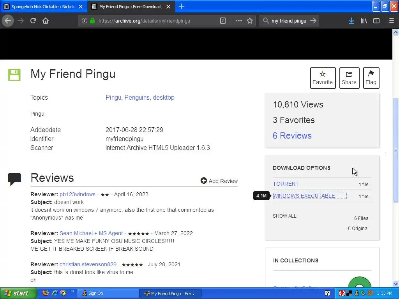The width and height of the screenshot is (399, 299).
Task: Flag this item
Action: click(371, 78)
